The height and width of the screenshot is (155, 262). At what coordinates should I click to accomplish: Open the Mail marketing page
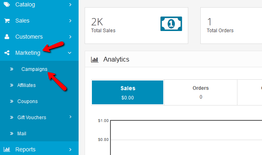point(22,134)
